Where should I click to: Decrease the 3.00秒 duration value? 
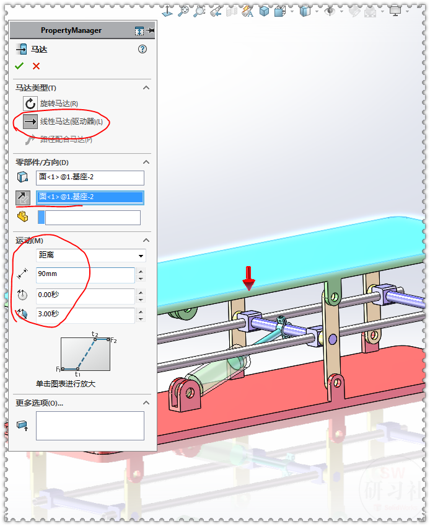pyautogui.click(x=141, y=319)
